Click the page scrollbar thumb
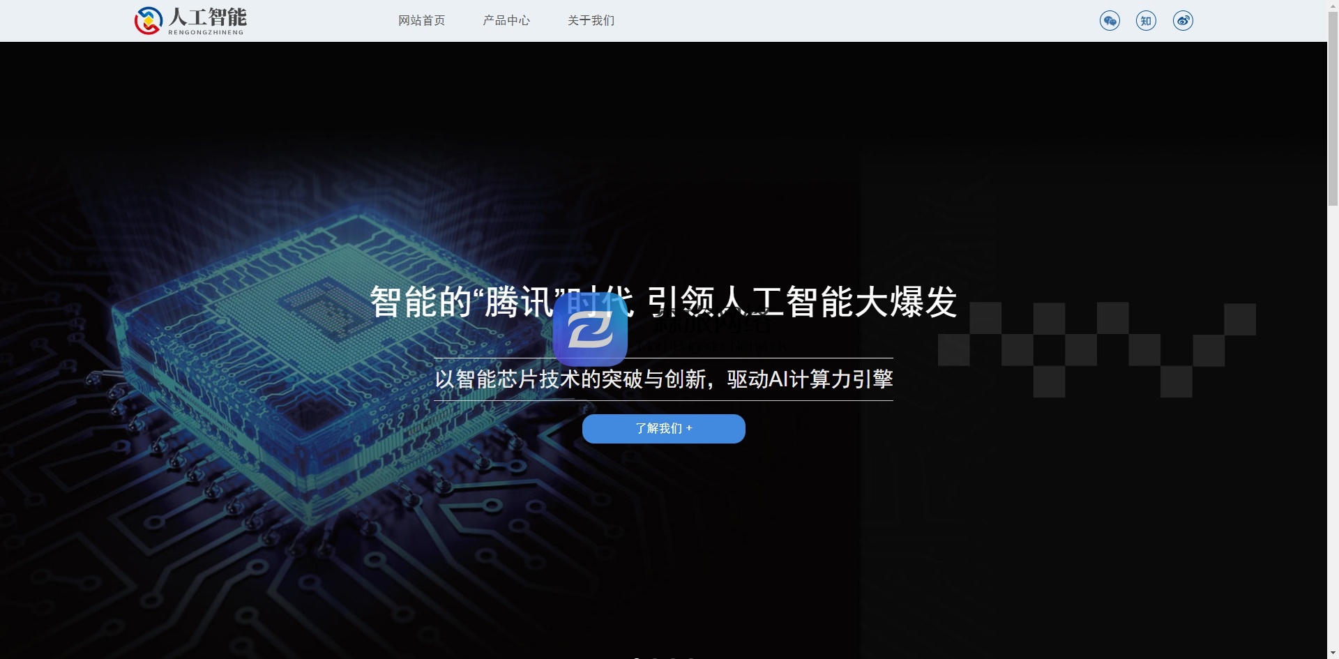1339x659 pixels. pyautogui.click(x=1333, y=108)
